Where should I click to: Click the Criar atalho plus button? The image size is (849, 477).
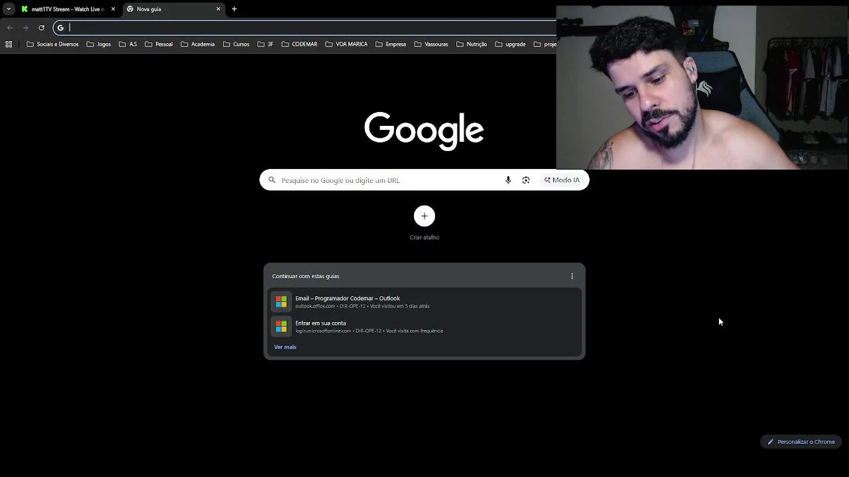coord(424,216)
